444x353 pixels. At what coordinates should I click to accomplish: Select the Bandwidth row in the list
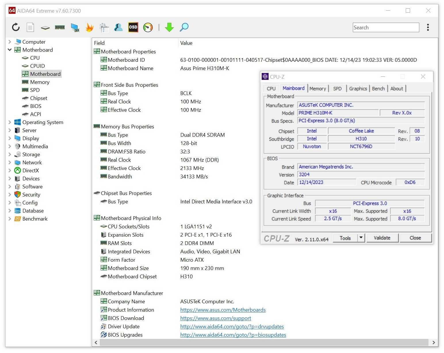[154, 176]
